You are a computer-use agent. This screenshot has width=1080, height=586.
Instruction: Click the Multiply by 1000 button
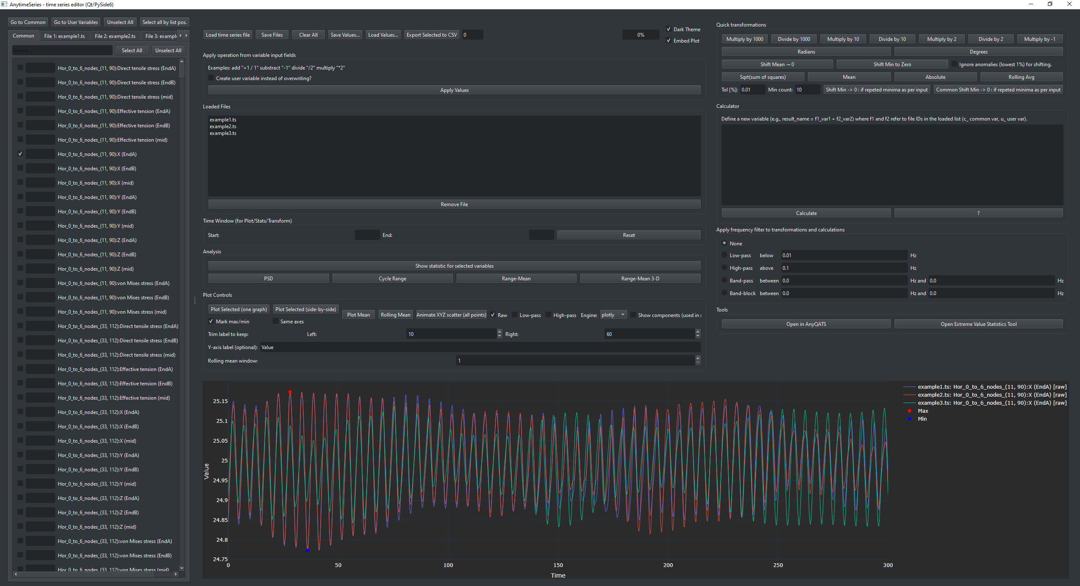coord(745,39)
